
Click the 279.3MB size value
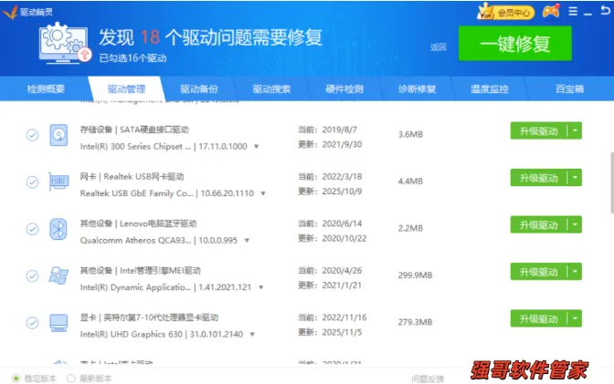[415, 322]
